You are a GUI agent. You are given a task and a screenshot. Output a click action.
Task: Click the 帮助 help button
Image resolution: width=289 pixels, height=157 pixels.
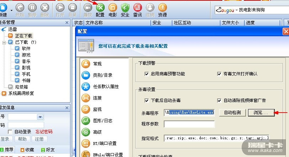(x=22, y=139)
